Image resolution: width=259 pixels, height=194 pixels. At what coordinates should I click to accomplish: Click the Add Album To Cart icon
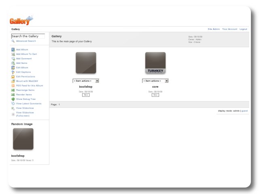coord(13,54)
